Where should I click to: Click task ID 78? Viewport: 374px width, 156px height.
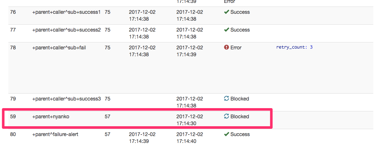point(13,48)
